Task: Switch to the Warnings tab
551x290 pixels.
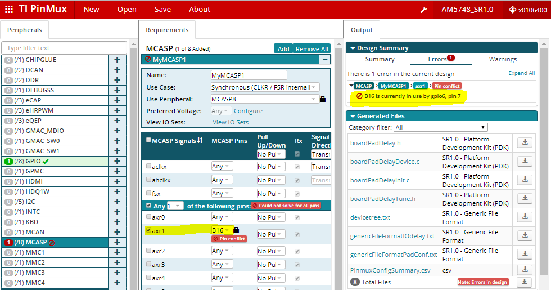Action: (503, 59)
